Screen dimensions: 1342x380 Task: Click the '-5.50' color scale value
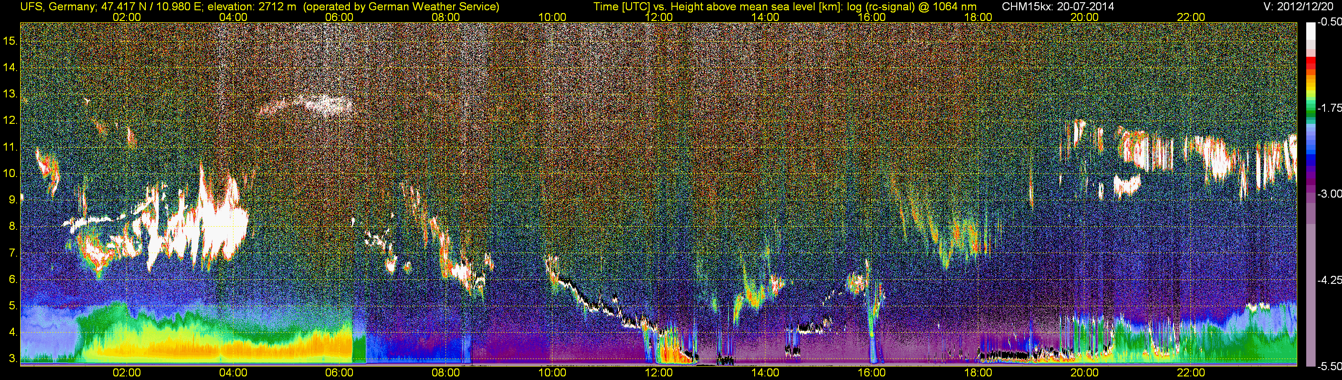point(1329,367)
